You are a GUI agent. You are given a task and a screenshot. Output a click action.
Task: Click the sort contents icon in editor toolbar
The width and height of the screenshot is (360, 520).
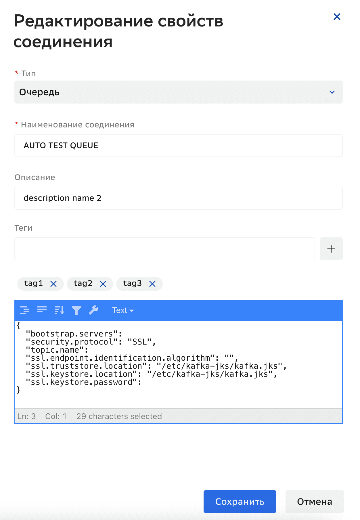click(59, 310)
